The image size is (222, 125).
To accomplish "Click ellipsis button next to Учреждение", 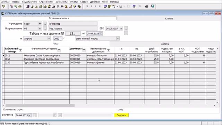I will pyautogui.click(x=45, y=24).
